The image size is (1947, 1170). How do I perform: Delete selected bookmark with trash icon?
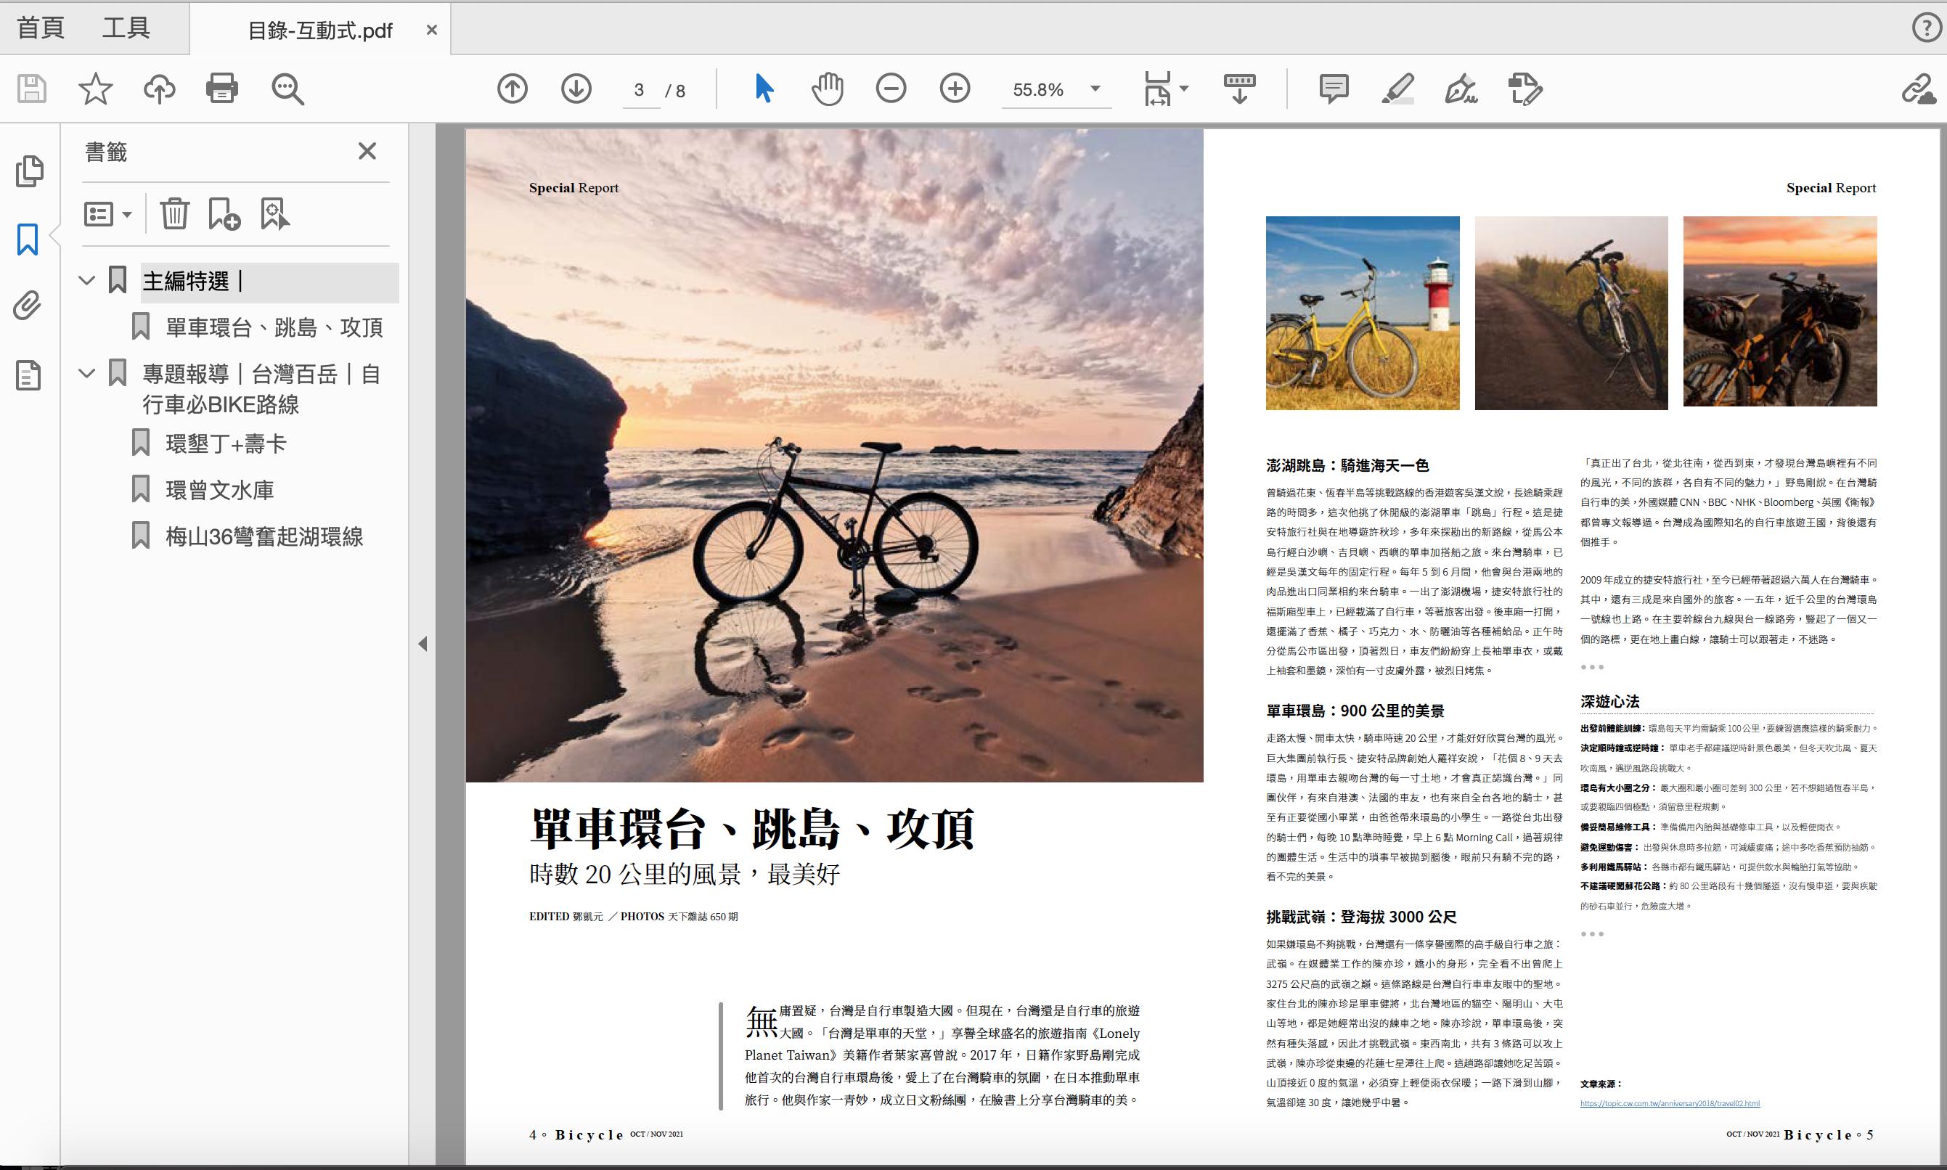174,213
